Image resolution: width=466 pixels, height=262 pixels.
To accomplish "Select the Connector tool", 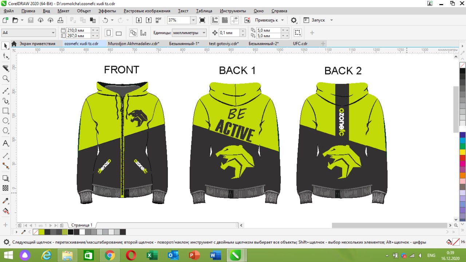I will [5, 165].
